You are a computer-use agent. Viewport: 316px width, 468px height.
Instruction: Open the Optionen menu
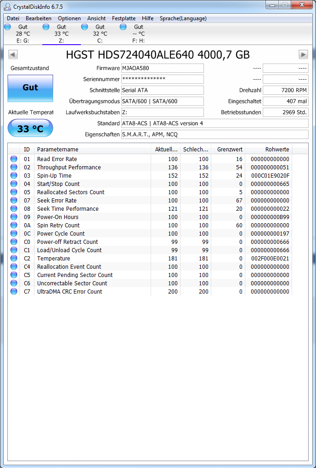[69, 18]
